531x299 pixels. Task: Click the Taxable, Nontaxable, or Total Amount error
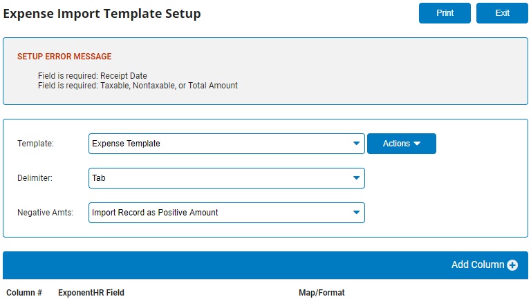coord(138,86)
